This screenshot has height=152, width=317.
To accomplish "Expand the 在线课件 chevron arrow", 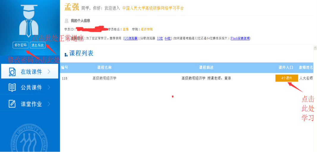I will (49, 72).
